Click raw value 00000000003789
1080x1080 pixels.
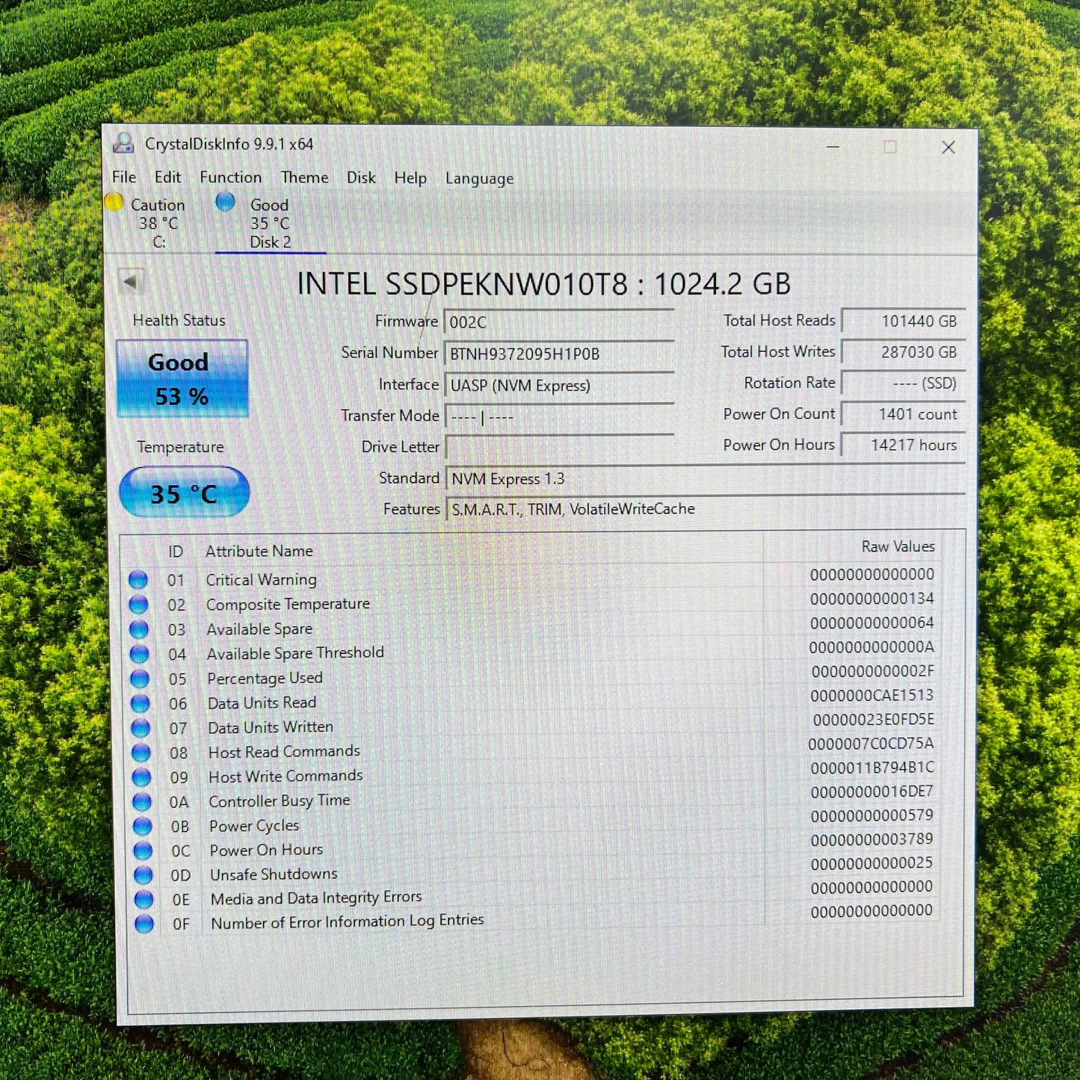[871, 839]
